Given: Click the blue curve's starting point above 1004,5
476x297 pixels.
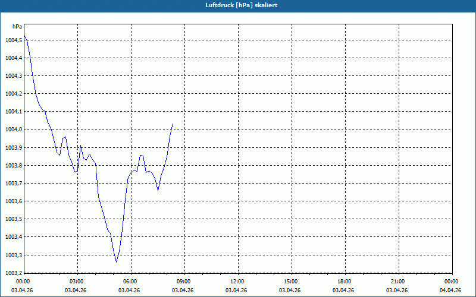Looking at the screenshot, I should pyautogui.click(x=24, y=36).
